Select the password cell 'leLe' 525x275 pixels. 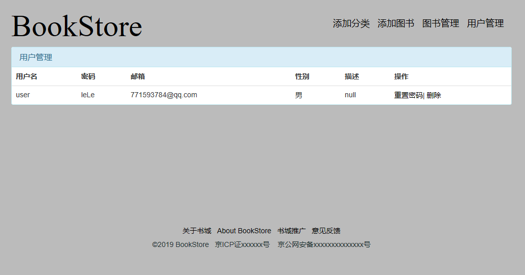88,95
